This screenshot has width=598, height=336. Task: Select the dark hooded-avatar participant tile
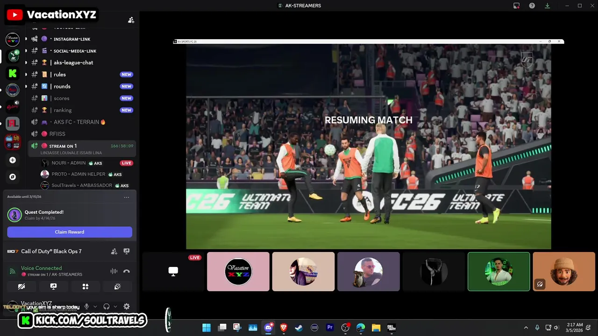[434, 272]
